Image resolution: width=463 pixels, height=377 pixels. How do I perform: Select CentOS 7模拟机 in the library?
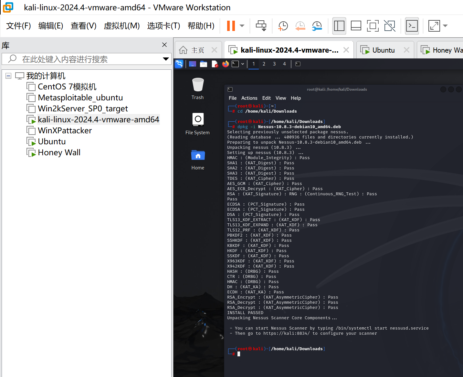67,87
